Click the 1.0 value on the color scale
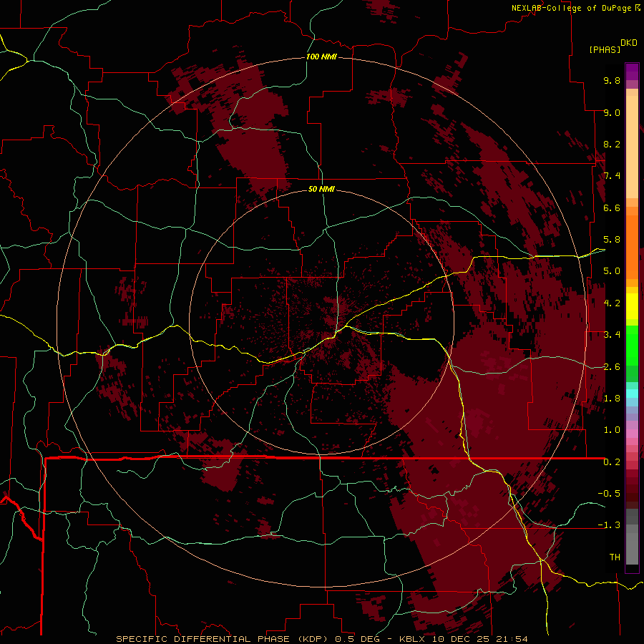Screen dimensions: 644x644 612,430
